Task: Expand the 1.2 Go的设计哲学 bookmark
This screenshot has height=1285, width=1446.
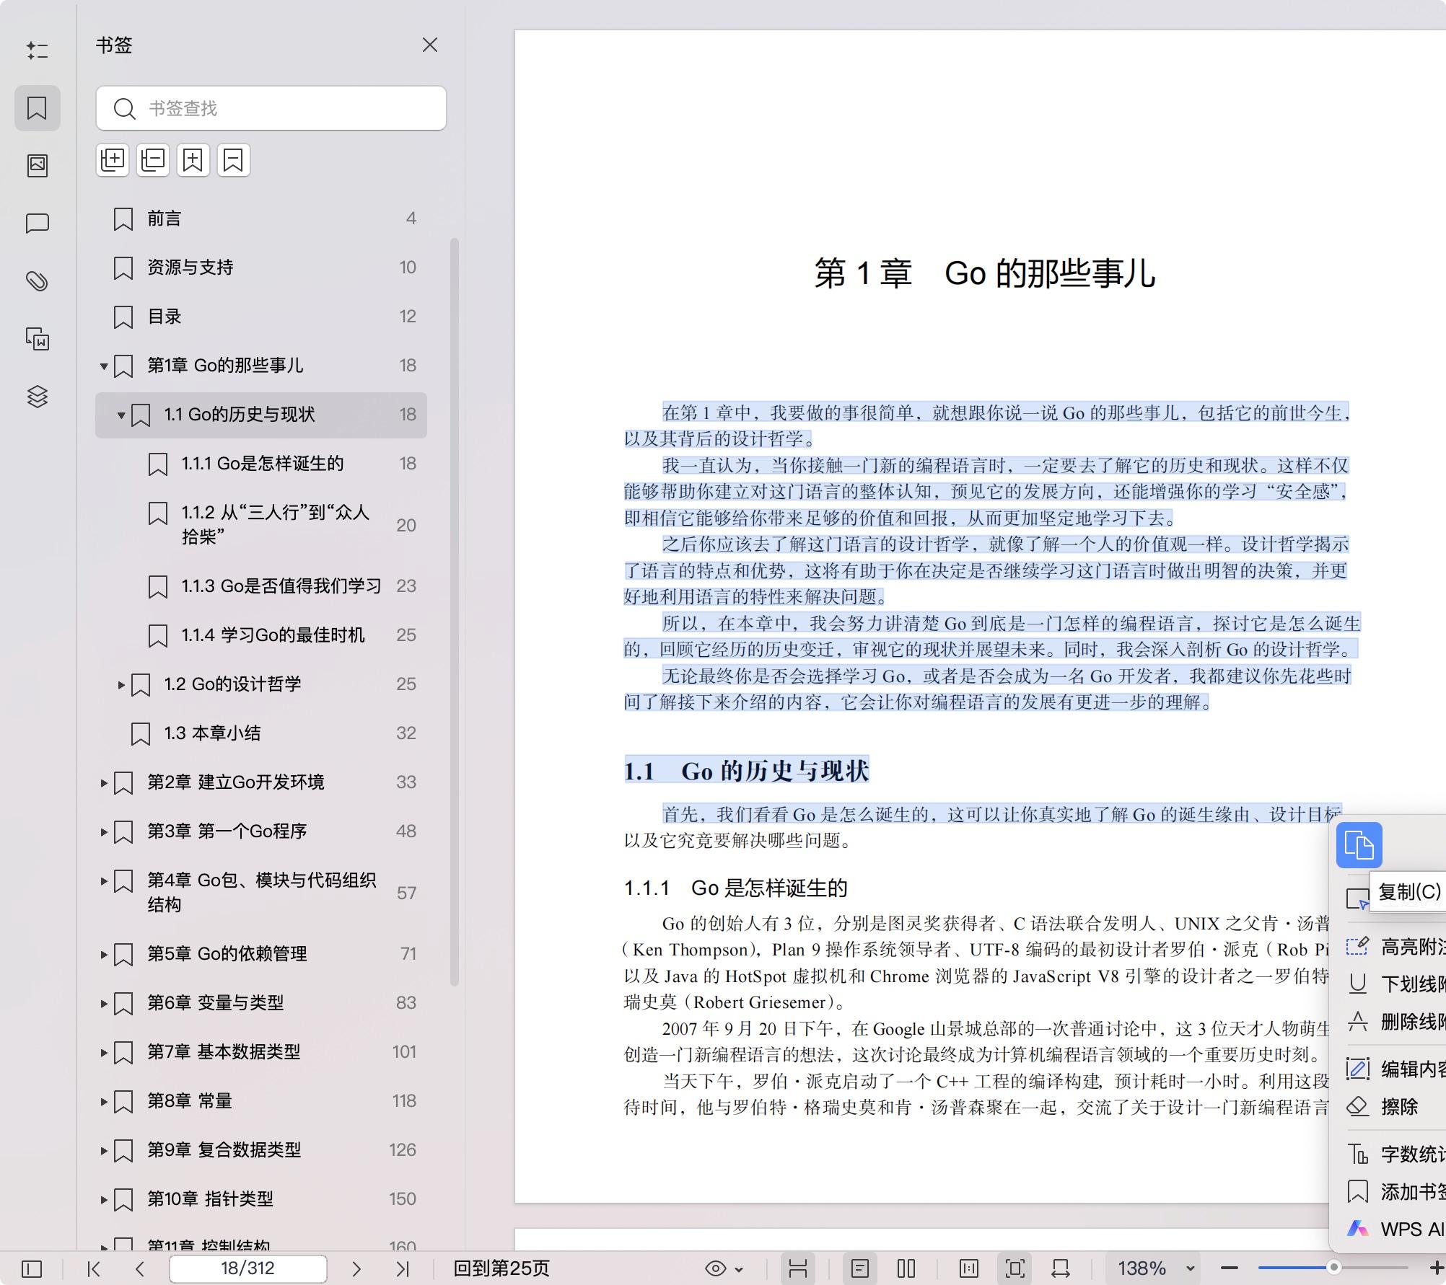Action: (121, 684)
